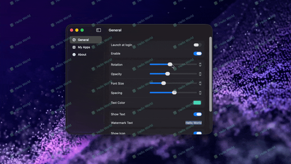This screenshot has height=164, width=291.
Task: Select the General sidebar label
Action: pyautogui.click(x=83, y=40)
